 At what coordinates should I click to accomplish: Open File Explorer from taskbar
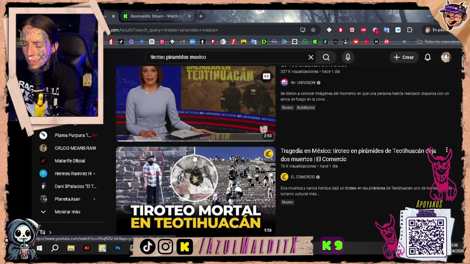(71, 248)
